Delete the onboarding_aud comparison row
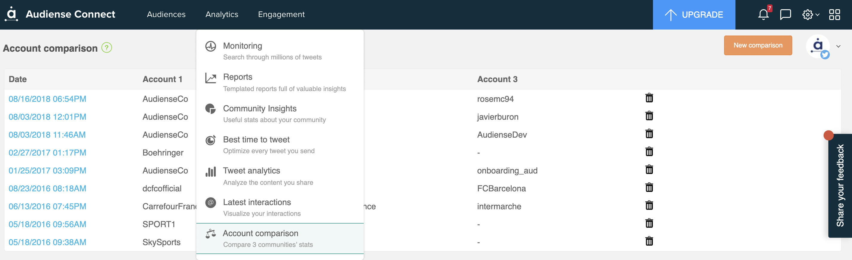 (x=649, y=170)
